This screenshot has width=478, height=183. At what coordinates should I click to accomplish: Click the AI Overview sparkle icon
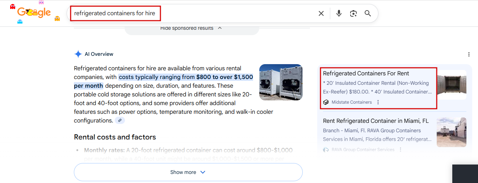point(78,54)
